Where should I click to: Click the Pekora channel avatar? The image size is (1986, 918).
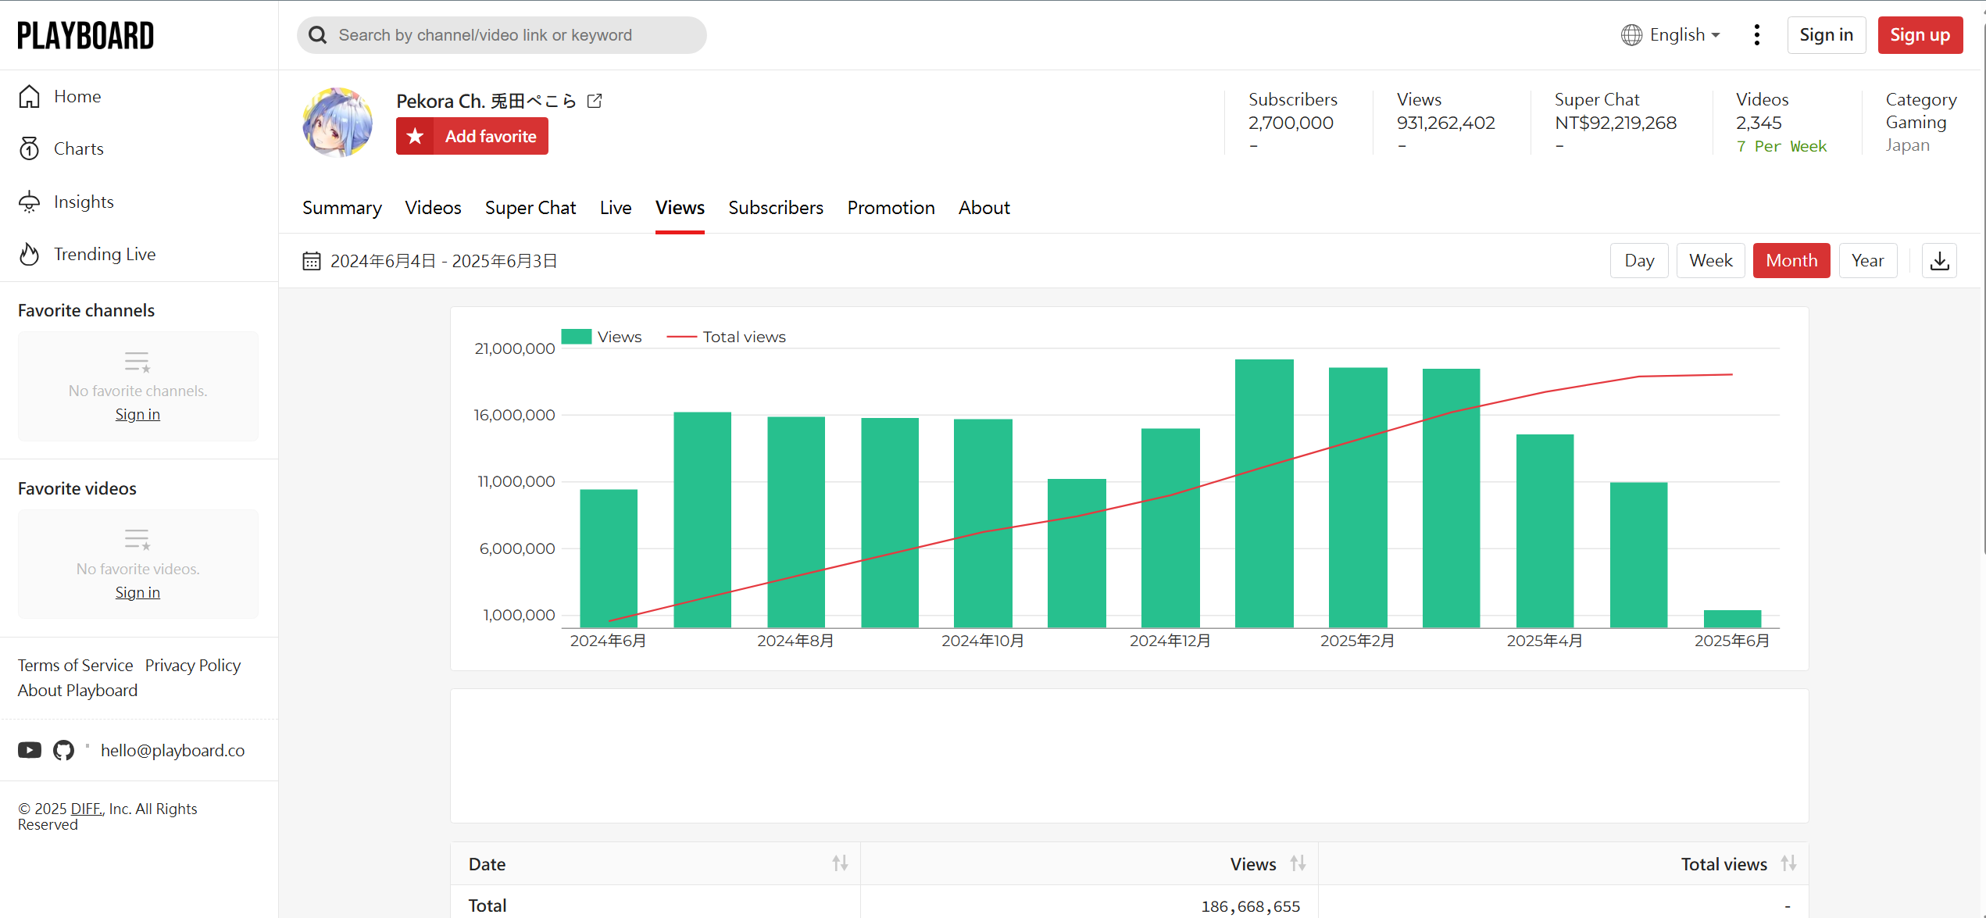[338, 123]
